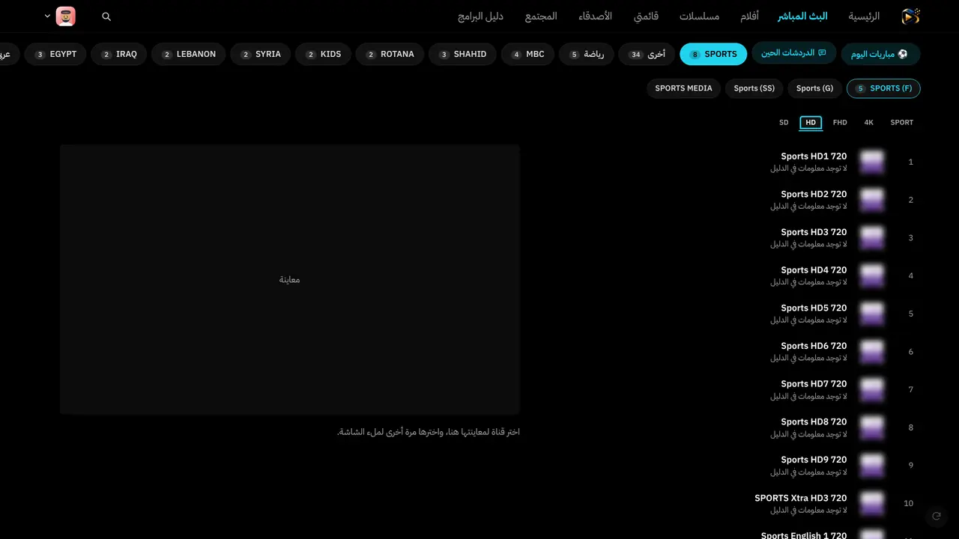Choose the Sports (SS) subgroup

tap(754, 88)
